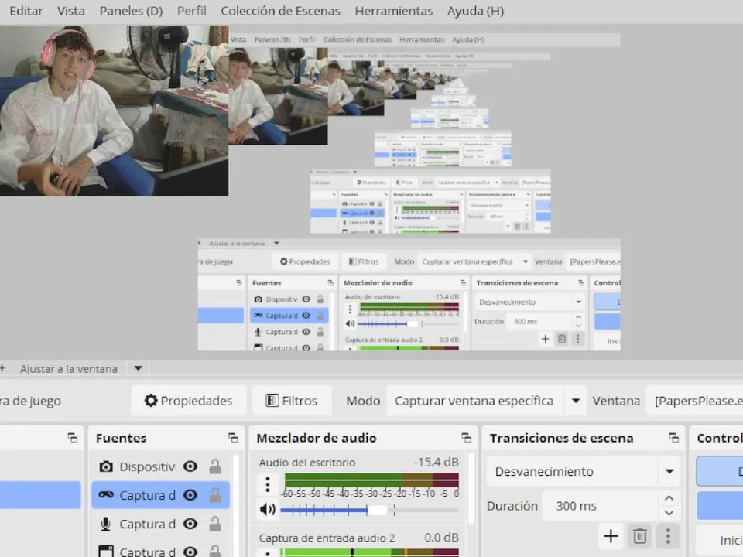Click the Propiedades button with gear icon

189,401
